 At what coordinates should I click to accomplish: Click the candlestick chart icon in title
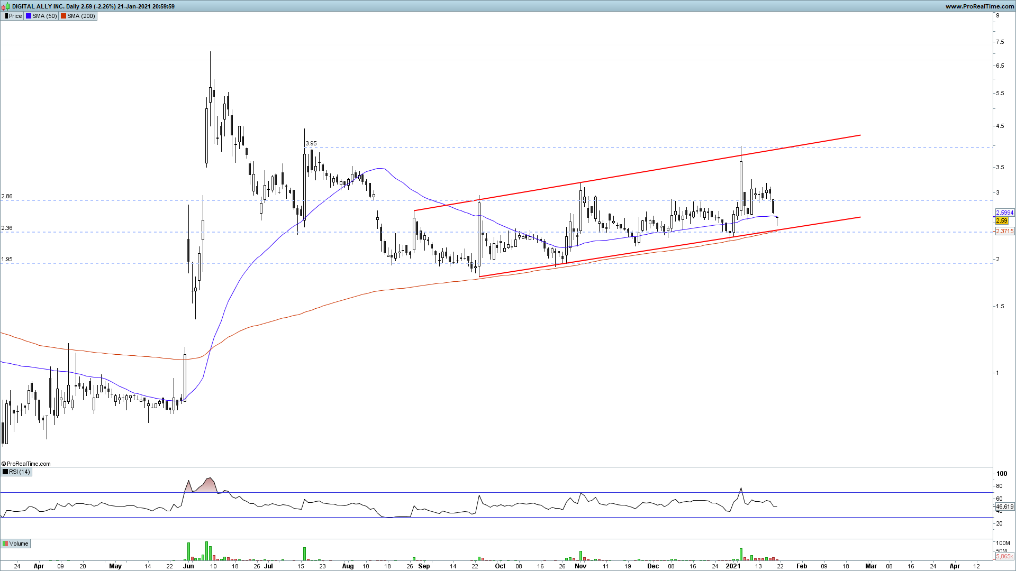tap(6, 6)
